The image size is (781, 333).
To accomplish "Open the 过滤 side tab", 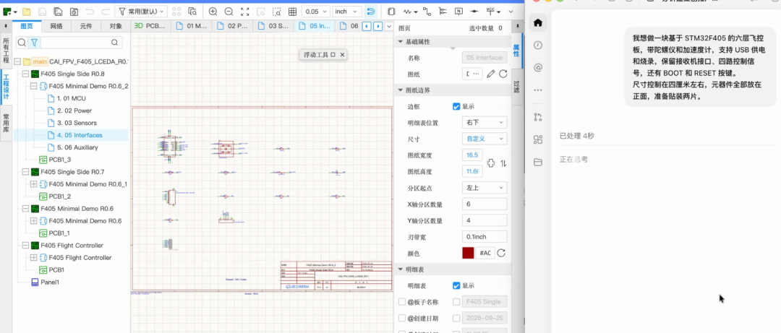I will point(516,86).
